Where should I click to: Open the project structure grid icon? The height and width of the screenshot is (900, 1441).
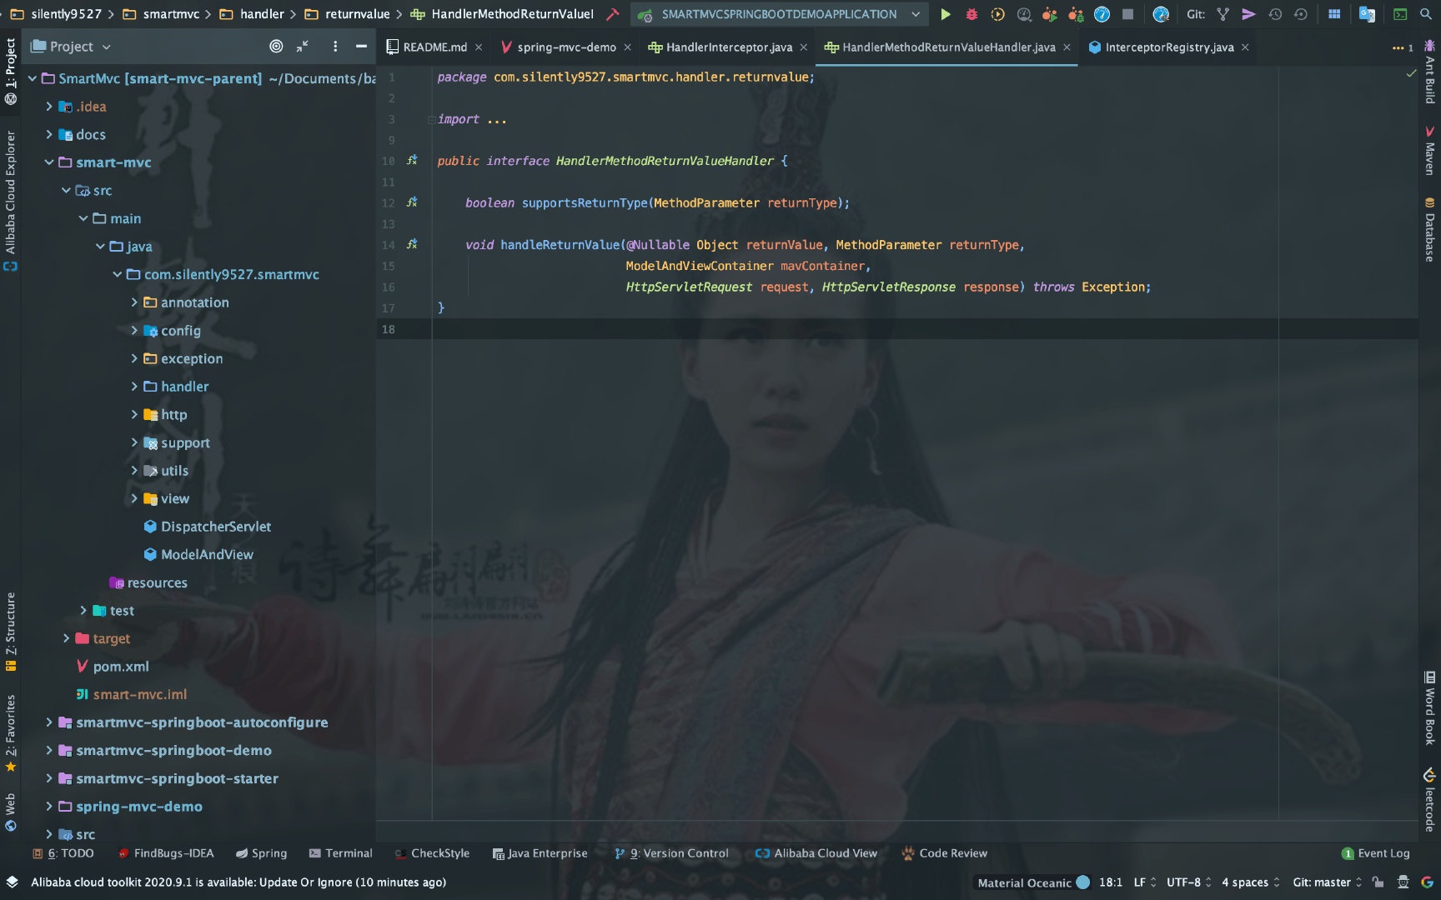pyautogui.click(x=1334, y=14)
